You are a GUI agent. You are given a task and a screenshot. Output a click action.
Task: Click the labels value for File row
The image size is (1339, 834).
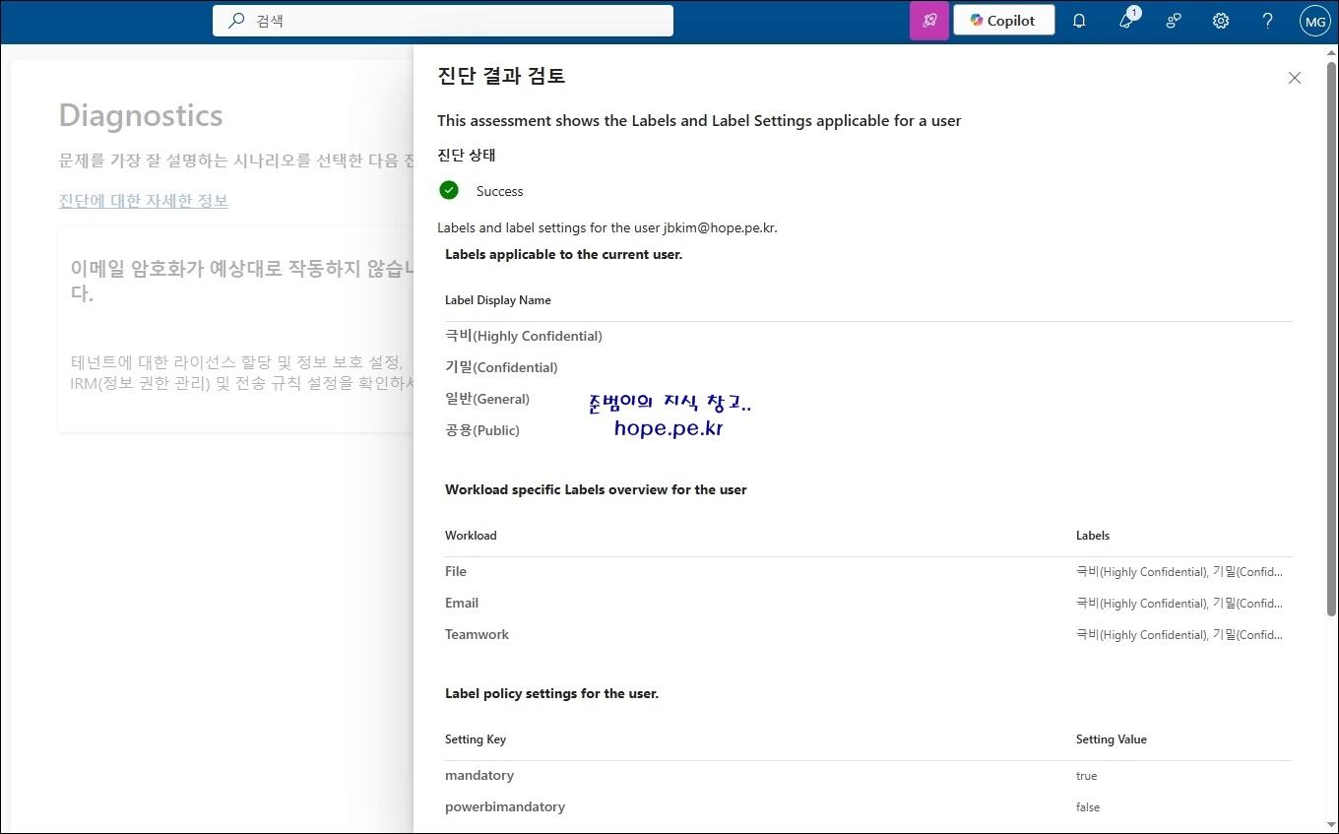[x=1180, y=572]
